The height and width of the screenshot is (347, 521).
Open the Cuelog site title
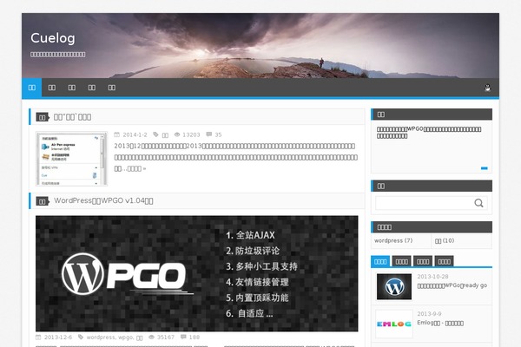53,38
